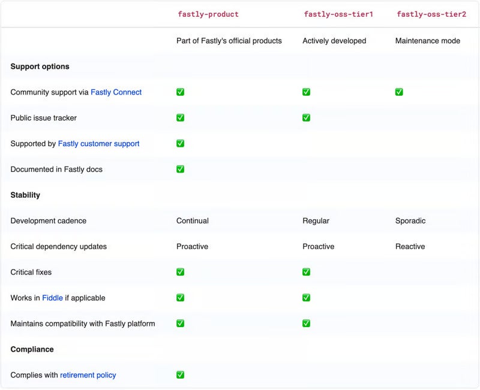Image resolution: width=480 pixels, height=390 pixels.
Task: Select the fastly-oss-tier2 column header
Action: click(x=431, y=14)
